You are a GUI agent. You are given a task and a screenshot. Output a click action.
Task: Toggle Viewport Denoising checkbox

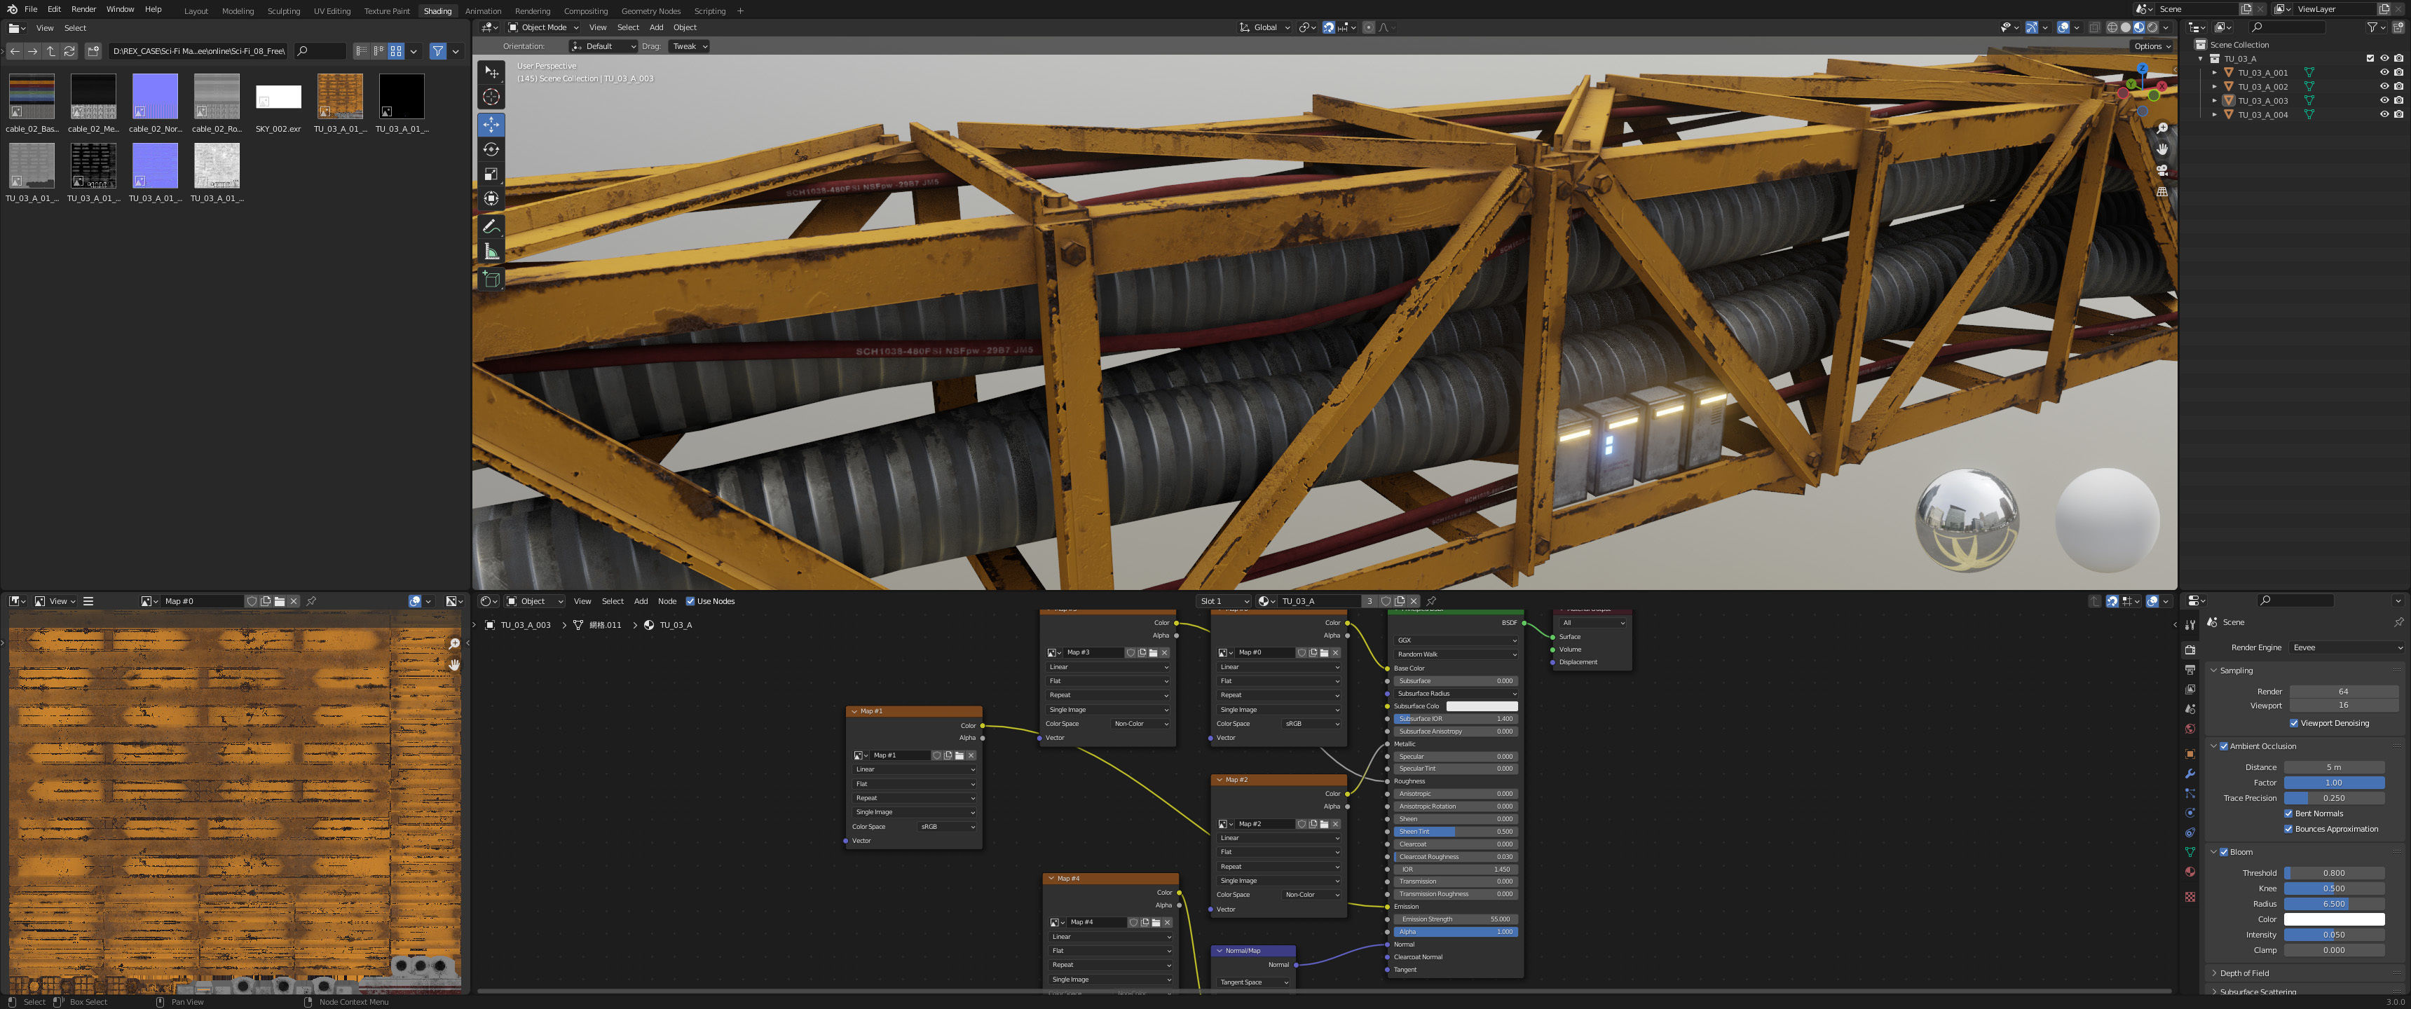[2294, 724]
